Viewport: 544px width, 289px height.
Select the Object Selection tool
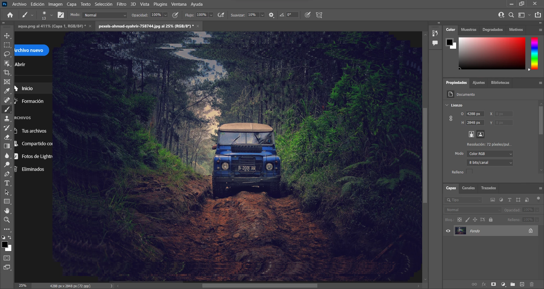point(7,63)
